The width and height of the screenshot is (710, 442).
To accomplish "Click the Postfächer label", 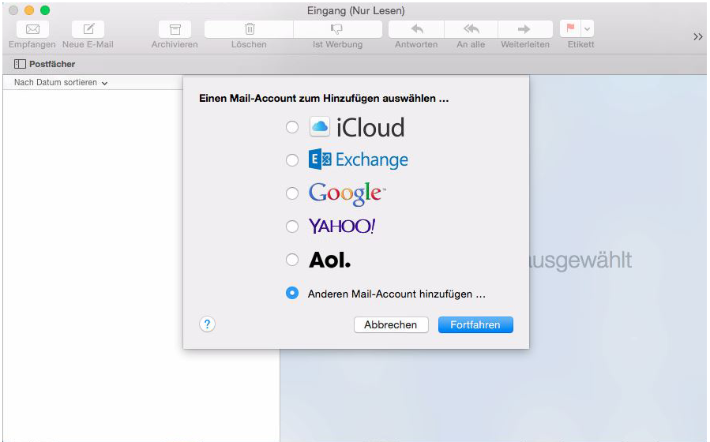I will [x=52, y=64].
